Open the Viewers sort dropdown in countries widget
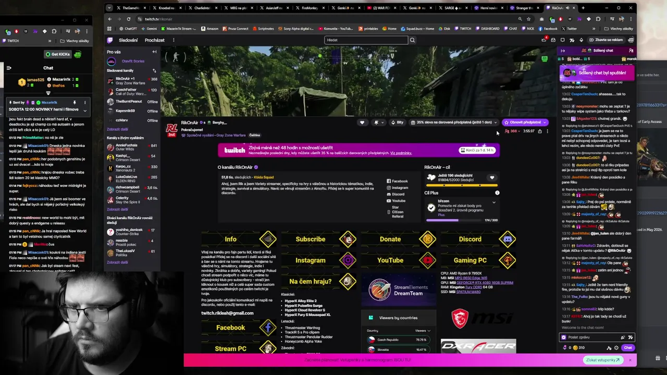Image resolution: width=667 pixels, height=375 pixels. click(x=423, y=331)
